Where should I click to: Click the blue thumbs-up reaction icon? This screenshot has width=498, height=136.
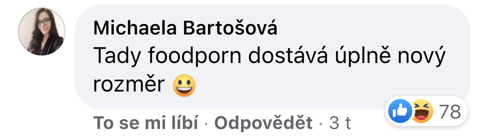pos(400,111)
